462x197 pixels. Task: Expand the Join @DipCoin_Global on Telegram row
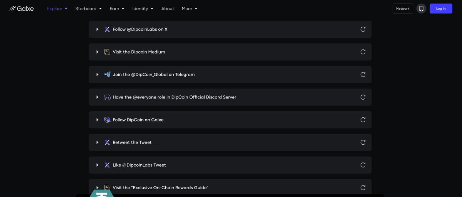click(97, 74)
